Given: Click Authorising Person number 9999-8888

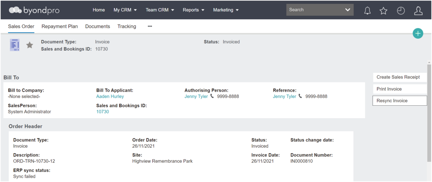Looking at the screenshot, I should tap(228, 97).
